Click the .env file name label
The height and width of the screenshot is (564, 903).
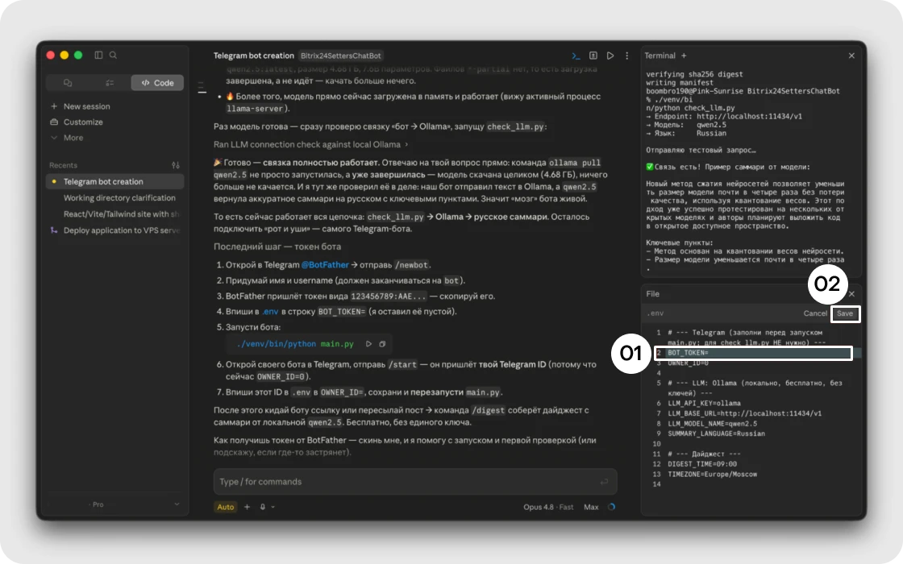point(655,313)
